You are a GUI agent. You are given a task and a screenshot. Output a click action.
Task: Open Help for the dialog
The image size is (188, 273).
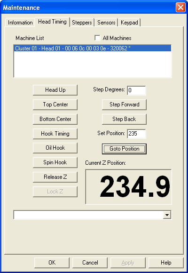point(166,263)
